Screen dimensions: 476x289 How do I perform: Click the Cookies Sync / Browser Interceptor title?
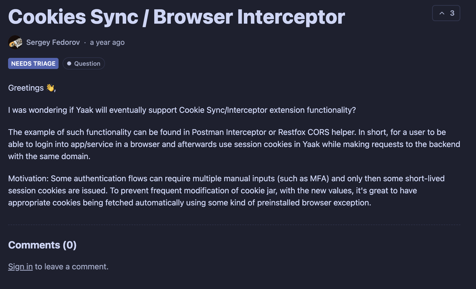(x=176, y=17)
